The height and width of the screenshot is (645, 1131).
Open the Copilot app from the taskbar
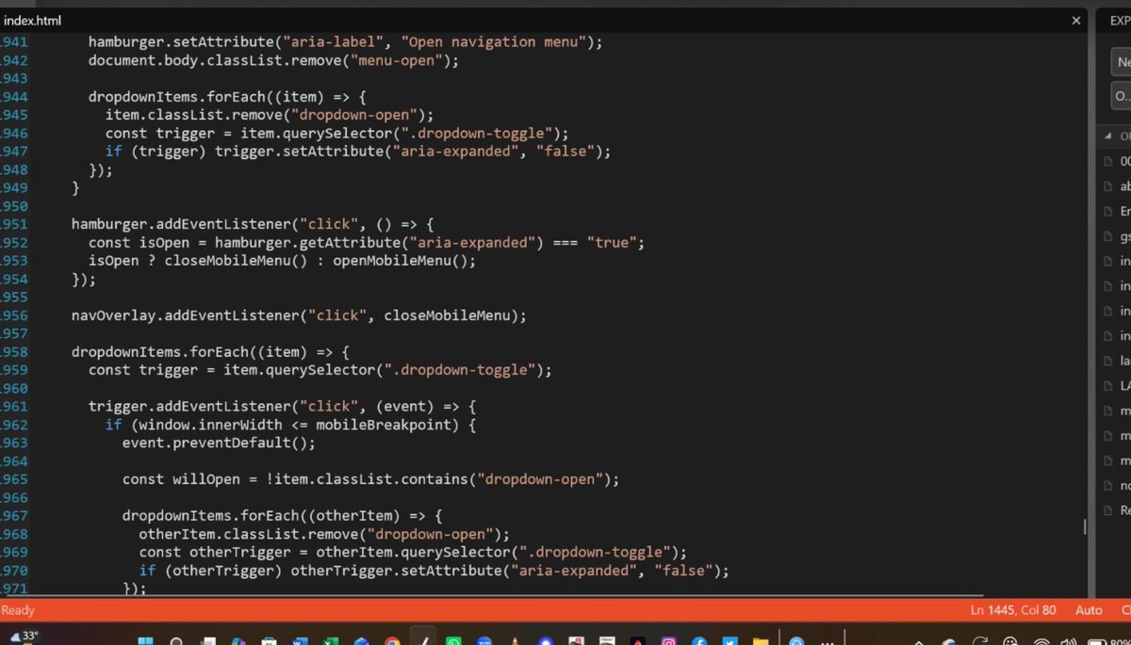[x=238, y=641]
